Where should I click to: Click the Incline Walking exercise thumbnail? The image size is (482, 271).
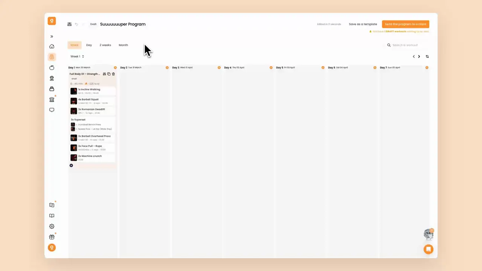[74, 91]
